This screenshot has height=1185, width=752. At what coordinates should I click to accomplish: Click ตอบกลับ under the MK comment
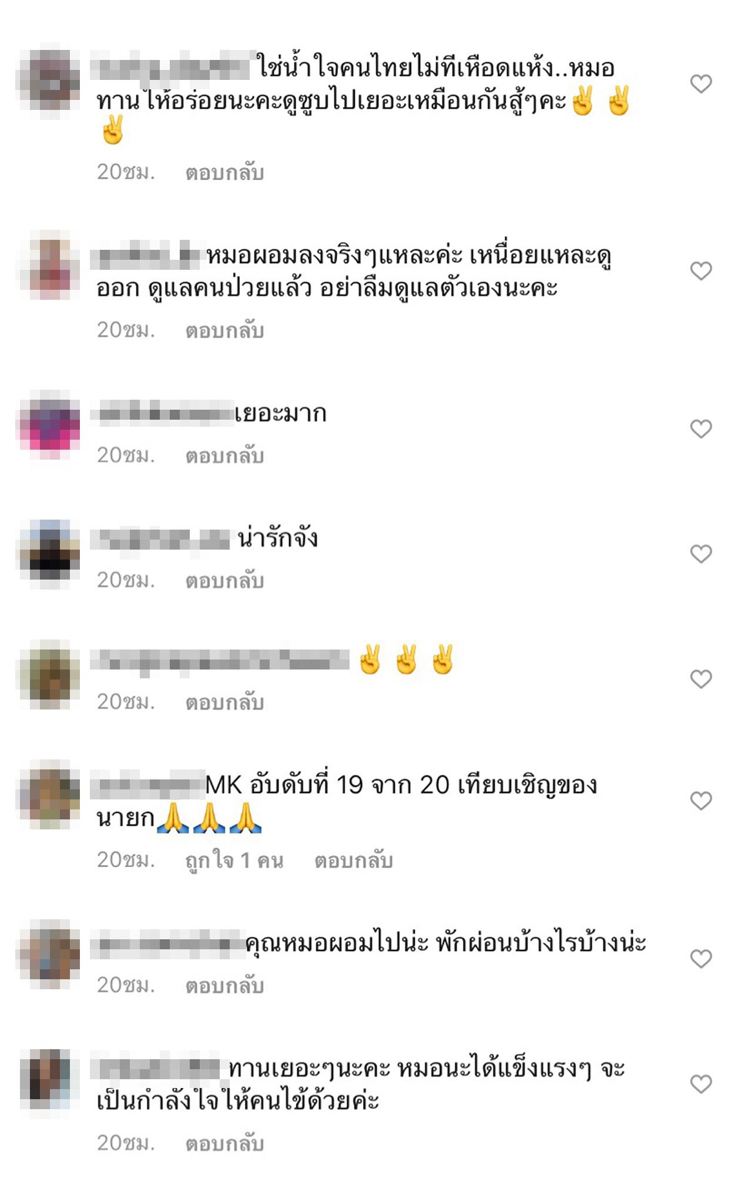pos(353,861)
